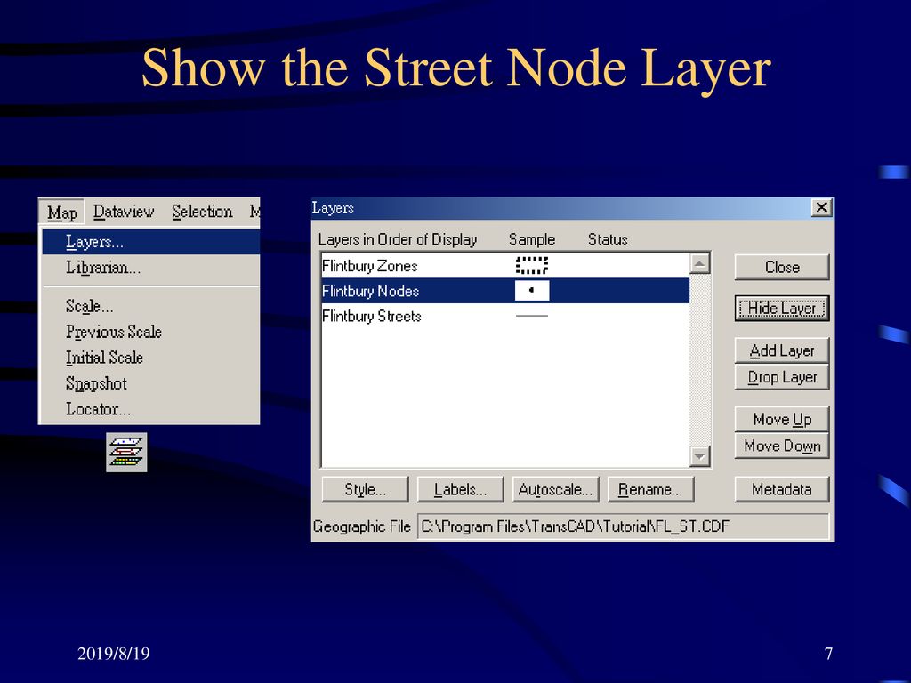Choose Snapshot from the Map menu
911x683 pixels.
tap(151, 383)
